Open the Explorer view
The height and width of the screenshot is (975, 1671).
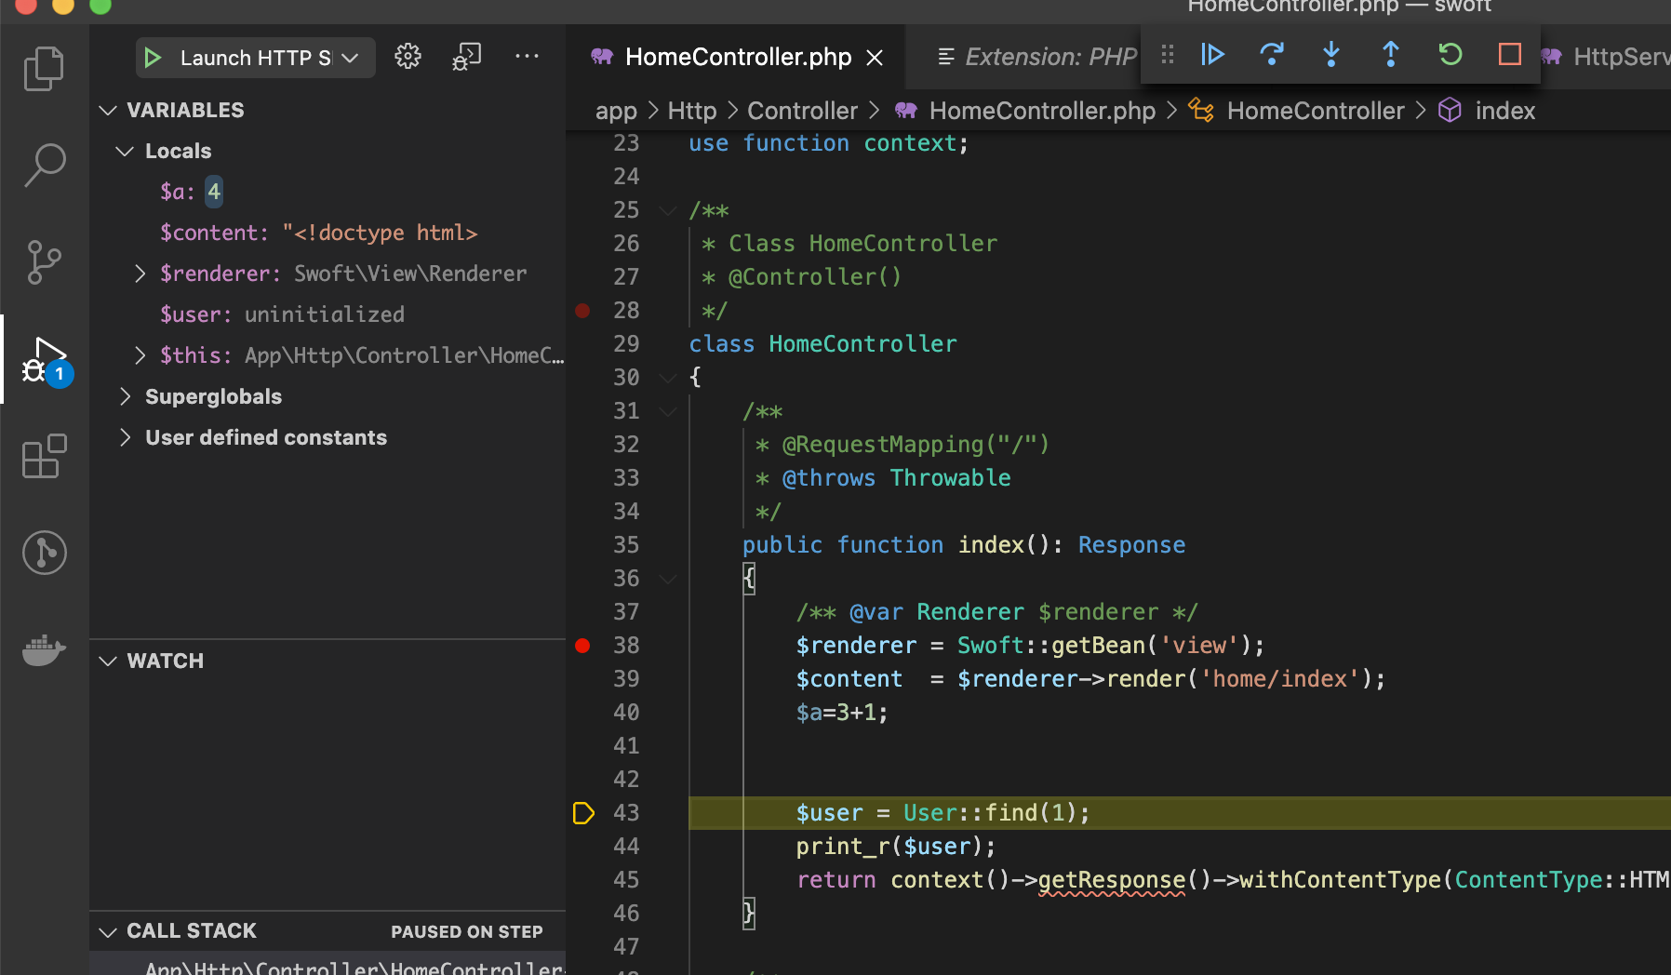click(x=44, y=68)
